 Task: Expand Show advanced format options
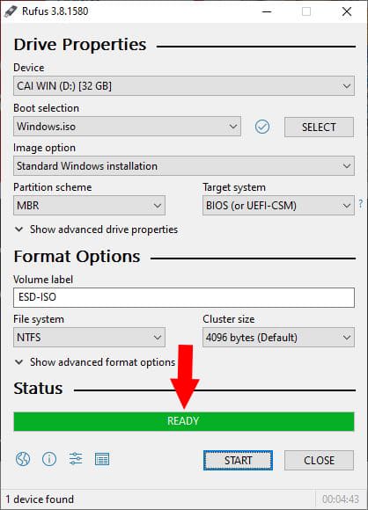95,362
